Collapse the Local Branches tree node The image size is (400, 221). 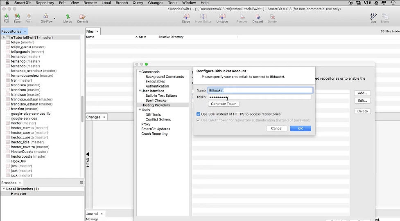[4, 189]
